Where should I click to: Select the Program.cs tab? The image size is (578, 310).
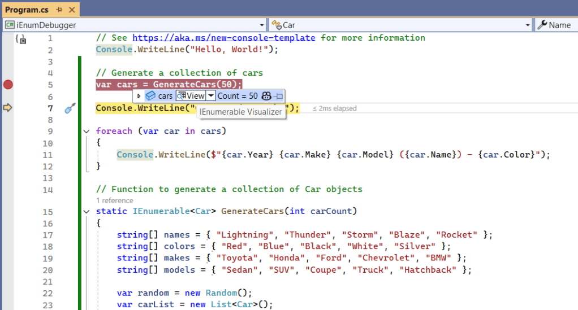point(27,10)
